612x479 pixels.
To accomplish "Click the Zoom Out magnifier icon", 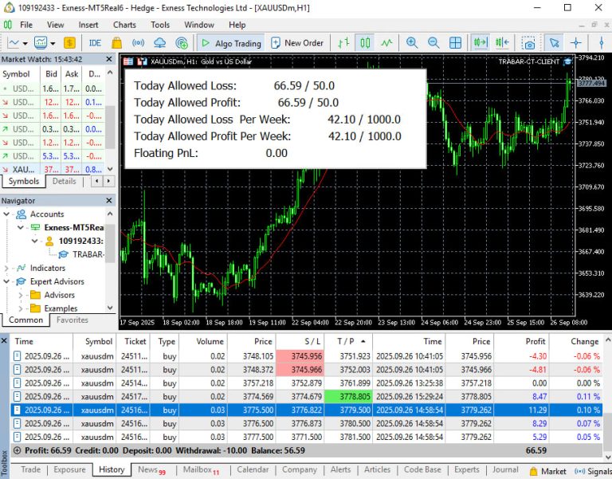I will (433, 43).
